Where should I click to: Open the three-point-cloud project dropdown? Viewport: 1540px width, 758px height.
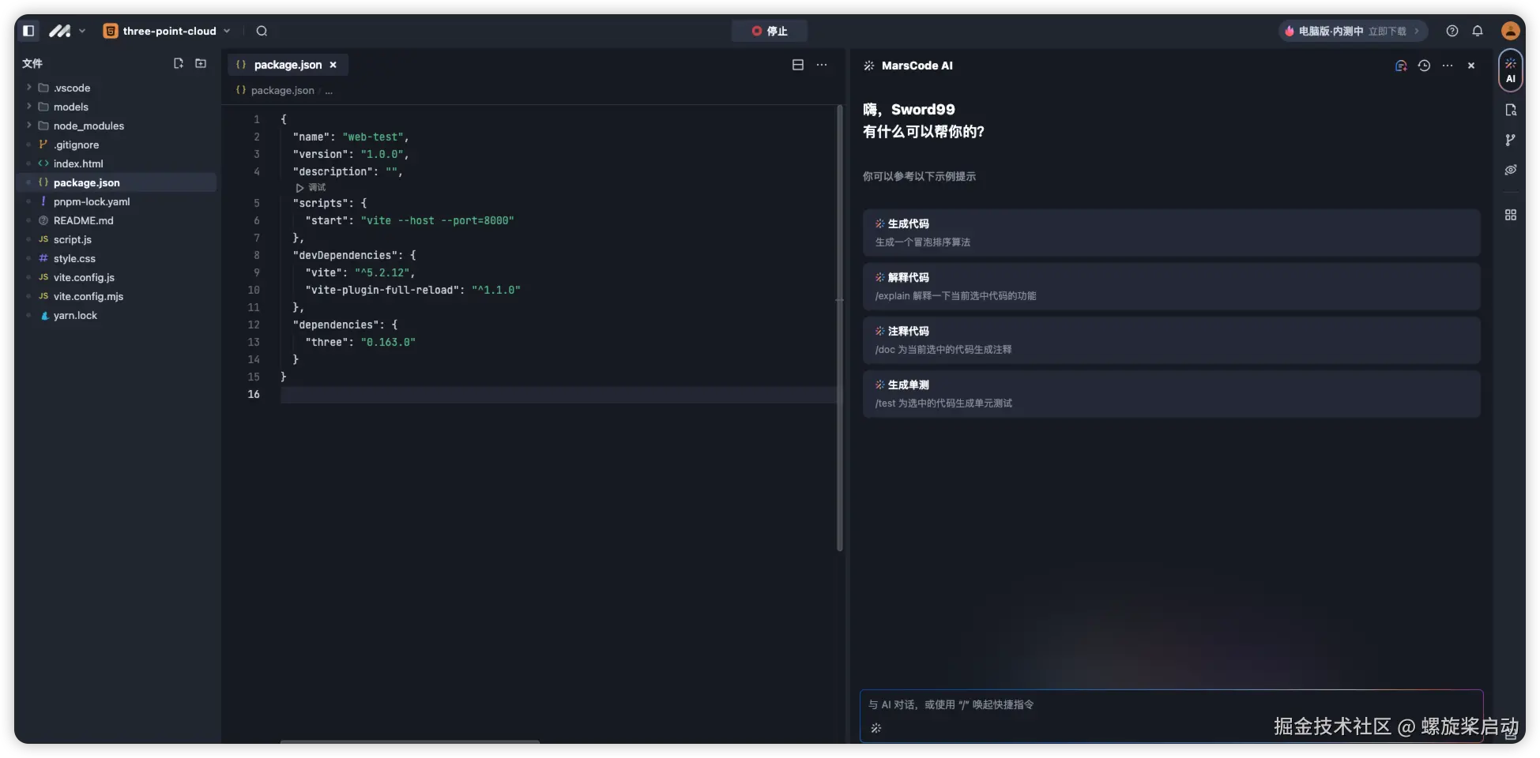point(167,31)
